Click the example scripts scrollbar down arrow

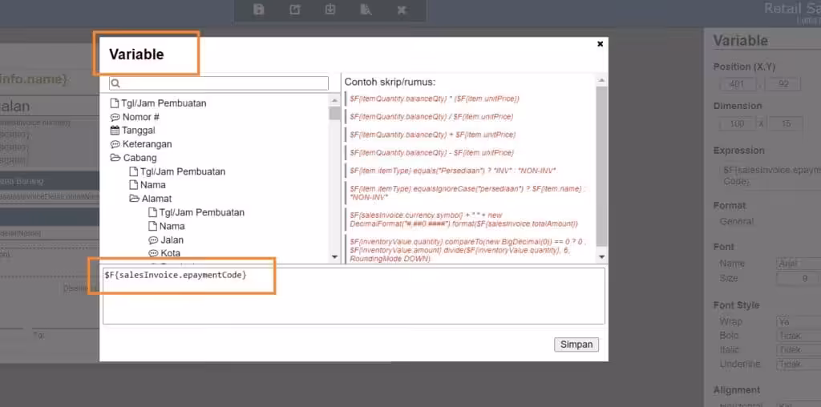(x=601, y=257)
